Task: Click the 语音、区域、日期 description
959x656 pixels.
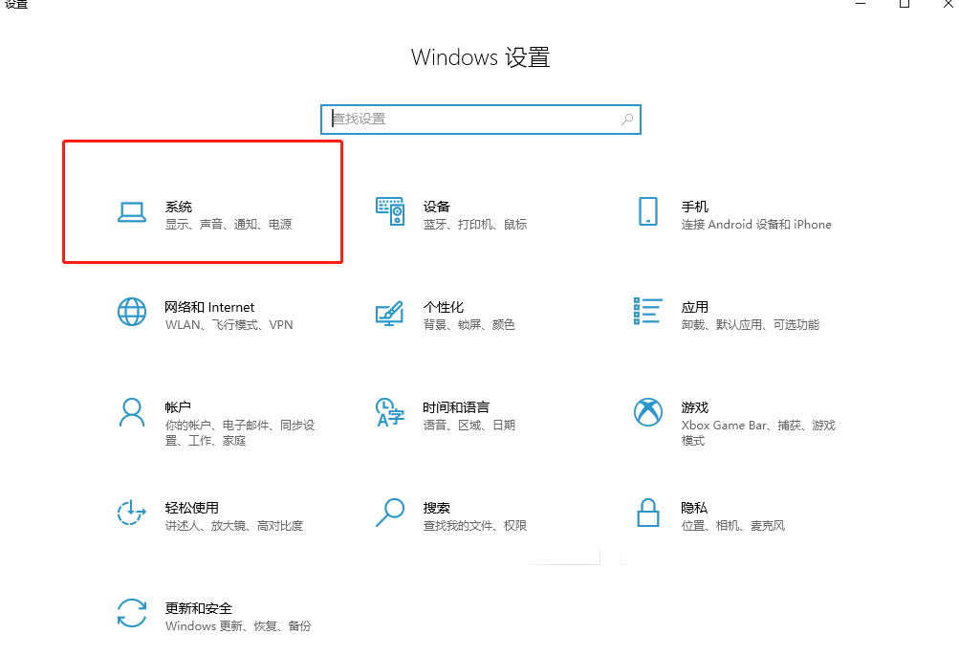Action: coord(469,426)
